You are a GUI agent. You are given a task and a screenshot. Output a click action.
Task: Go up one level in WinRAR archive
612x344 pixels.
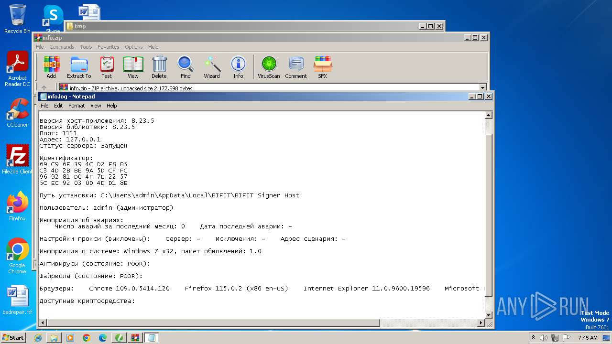pos(44,88)
